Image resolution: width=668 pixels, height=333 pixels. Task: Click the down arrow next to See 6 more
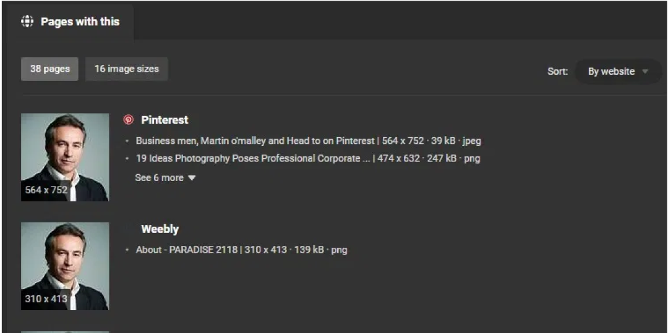click(192, 178)
